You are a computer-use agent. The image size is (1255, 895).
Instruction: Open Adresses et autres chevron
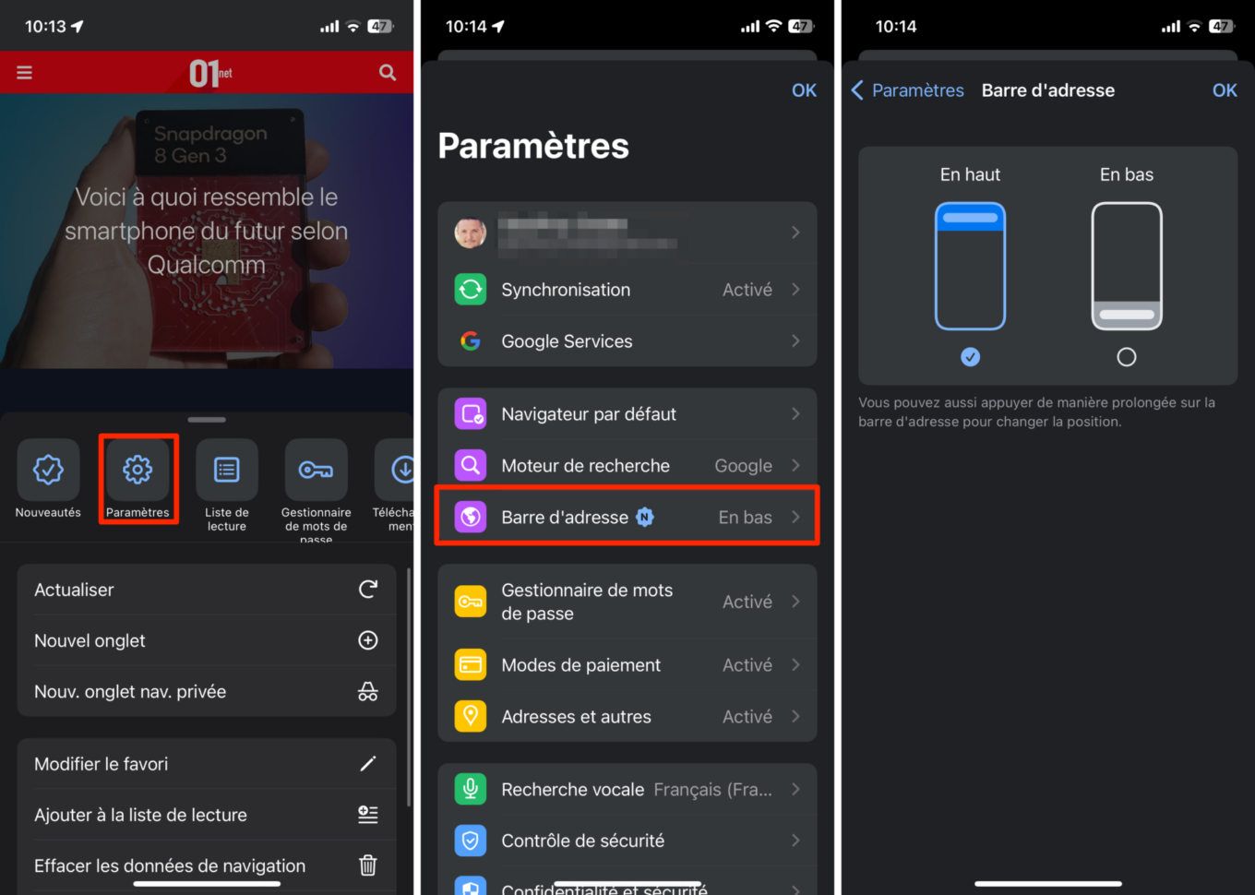tap(795, 717)
